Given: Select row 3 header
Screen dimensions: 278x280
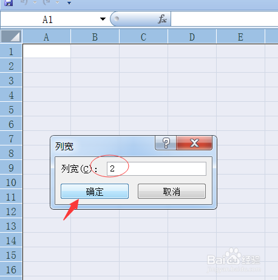Looking at the screenshot, I should click(11, 81).
